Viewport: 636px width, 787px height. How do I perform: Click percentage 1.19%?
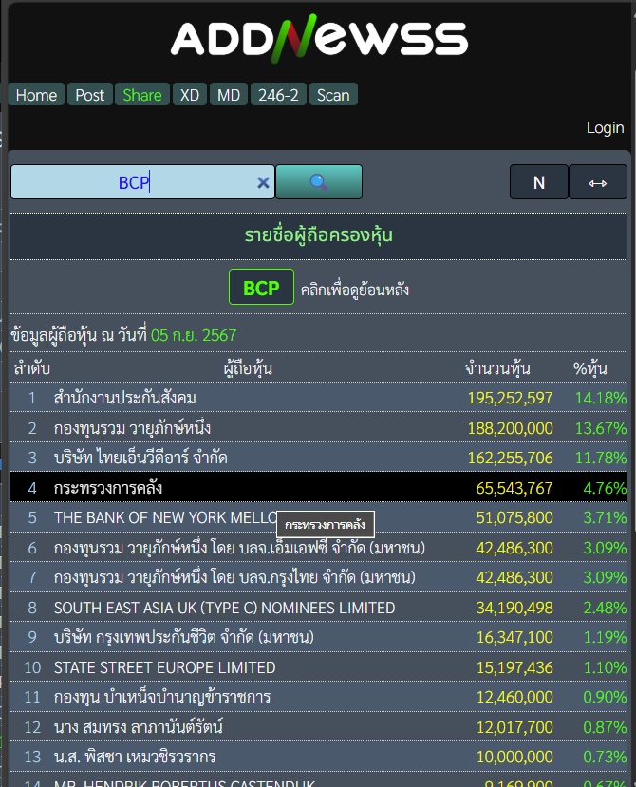605,637
